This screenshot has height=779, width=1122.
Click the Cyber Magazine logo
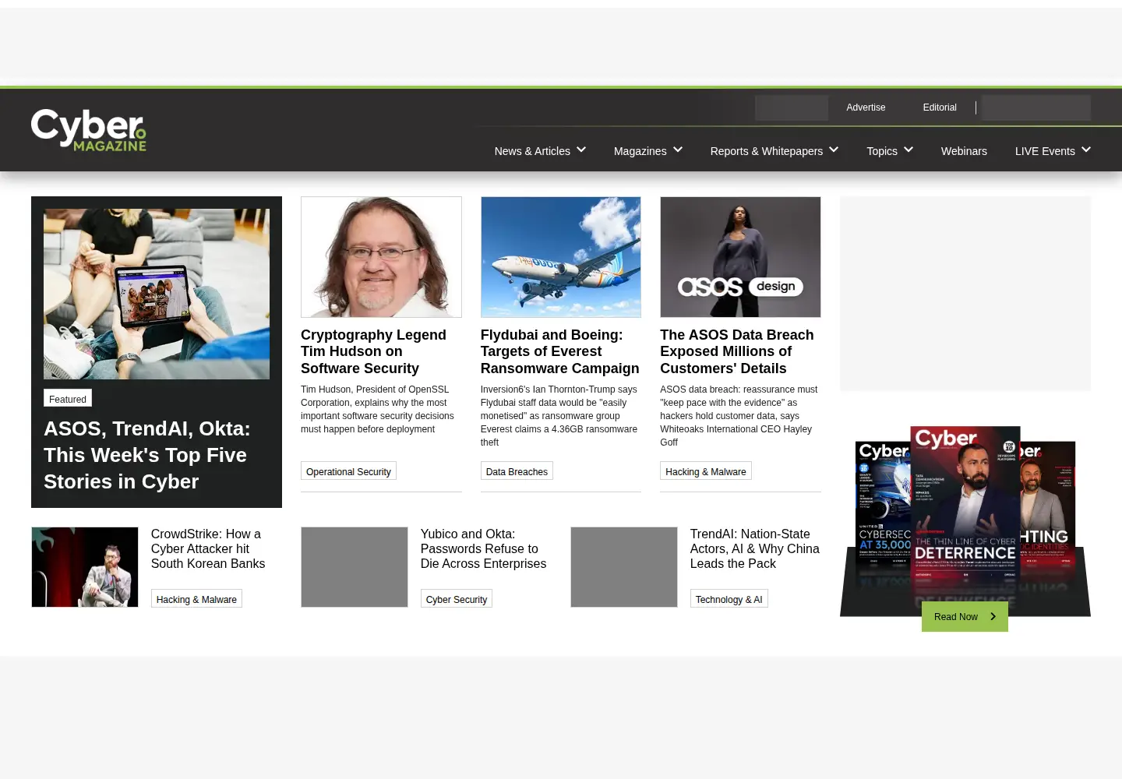[x=89, y=130]
